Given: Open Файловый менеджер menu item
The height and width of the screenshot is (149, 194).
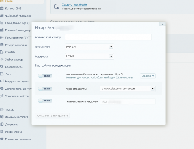Looking at the screenshot, I should pos(18,16).
